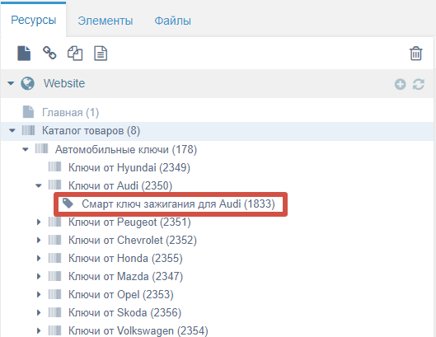Open the Главная (1) resource

70,113
